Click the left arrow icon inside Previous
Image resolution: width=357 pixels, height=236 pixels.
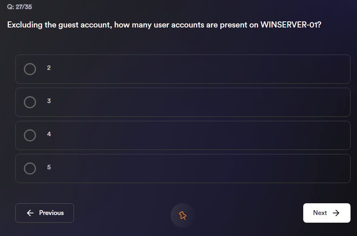coord(30,213)
